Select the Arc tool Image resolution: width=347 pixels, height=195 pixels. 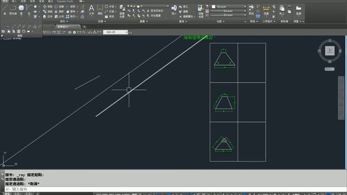[x=29, y=9]
